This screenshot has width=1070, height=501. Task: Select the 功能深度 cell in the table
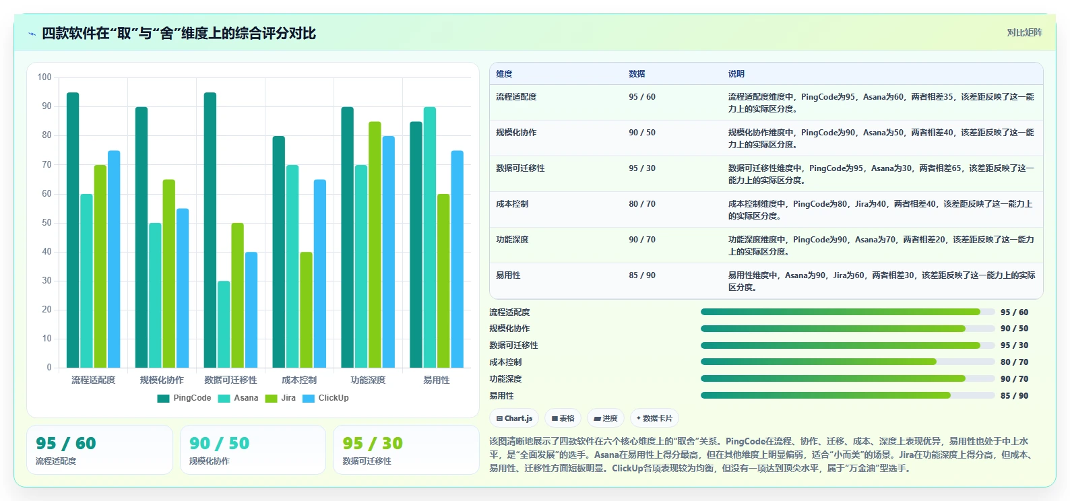pyautogui.click(x=512, y=240)
